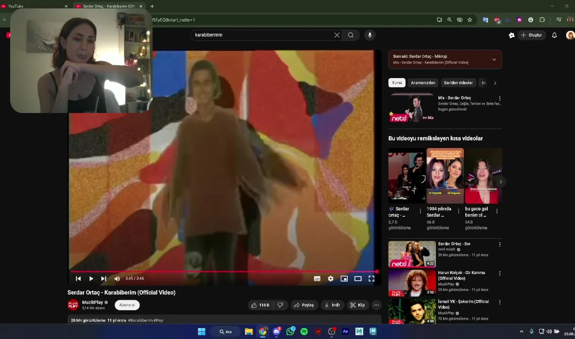The image size is (575, 339).
Task: Start voice search with the microphone
Action: [370, 35]
